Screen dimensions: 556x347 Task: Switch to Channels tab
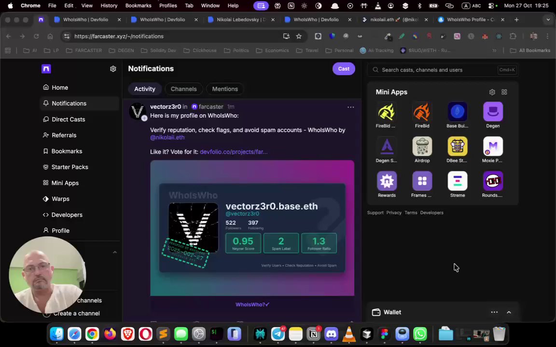[x=184, y=89]
